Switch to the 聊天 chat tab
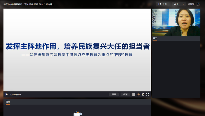The width and height of the screenshot is (205, 116). [x=155, y=39]
